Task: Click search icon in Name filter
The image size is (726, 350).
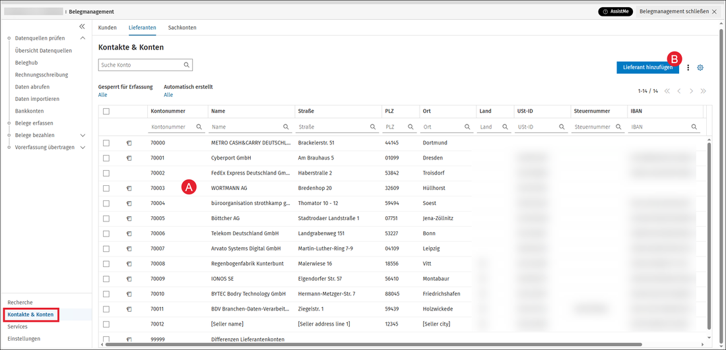Action: (286, 127)
